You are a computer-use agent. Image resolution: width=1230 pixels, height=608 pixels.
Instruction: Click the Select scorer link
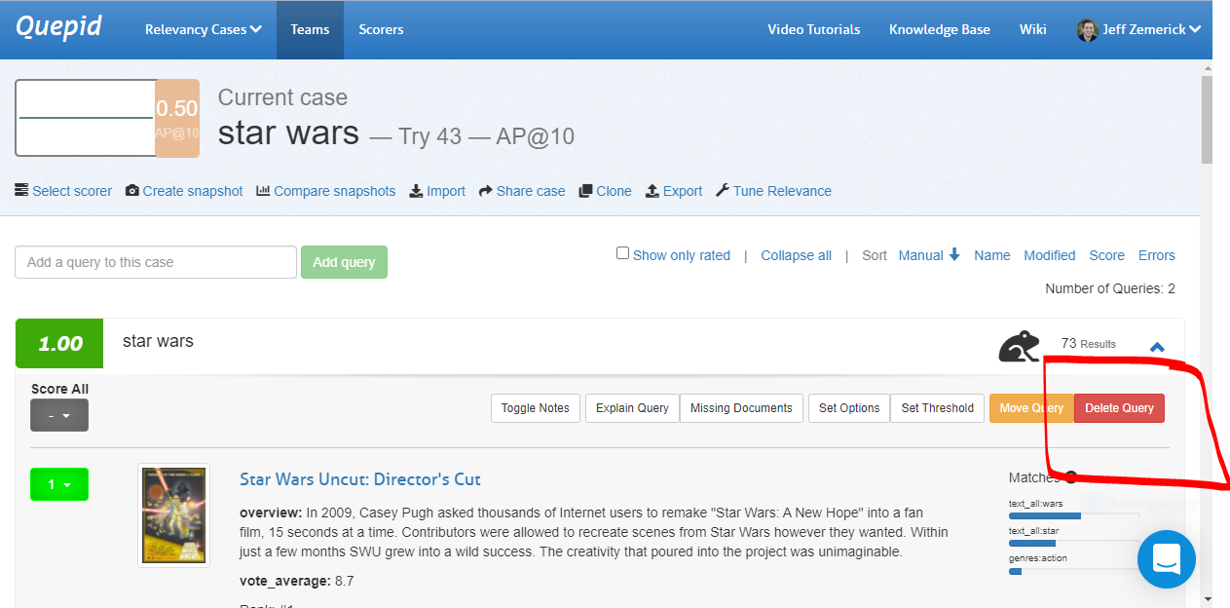pos(72,191)
